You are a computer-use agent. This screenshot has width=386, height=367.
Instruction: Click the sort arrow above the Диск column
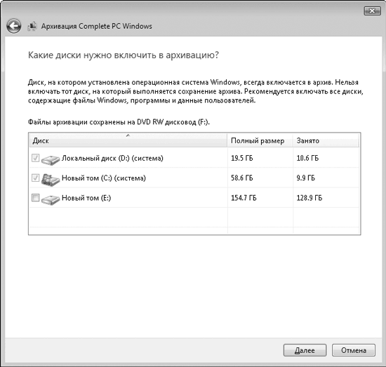coord(128,135)
